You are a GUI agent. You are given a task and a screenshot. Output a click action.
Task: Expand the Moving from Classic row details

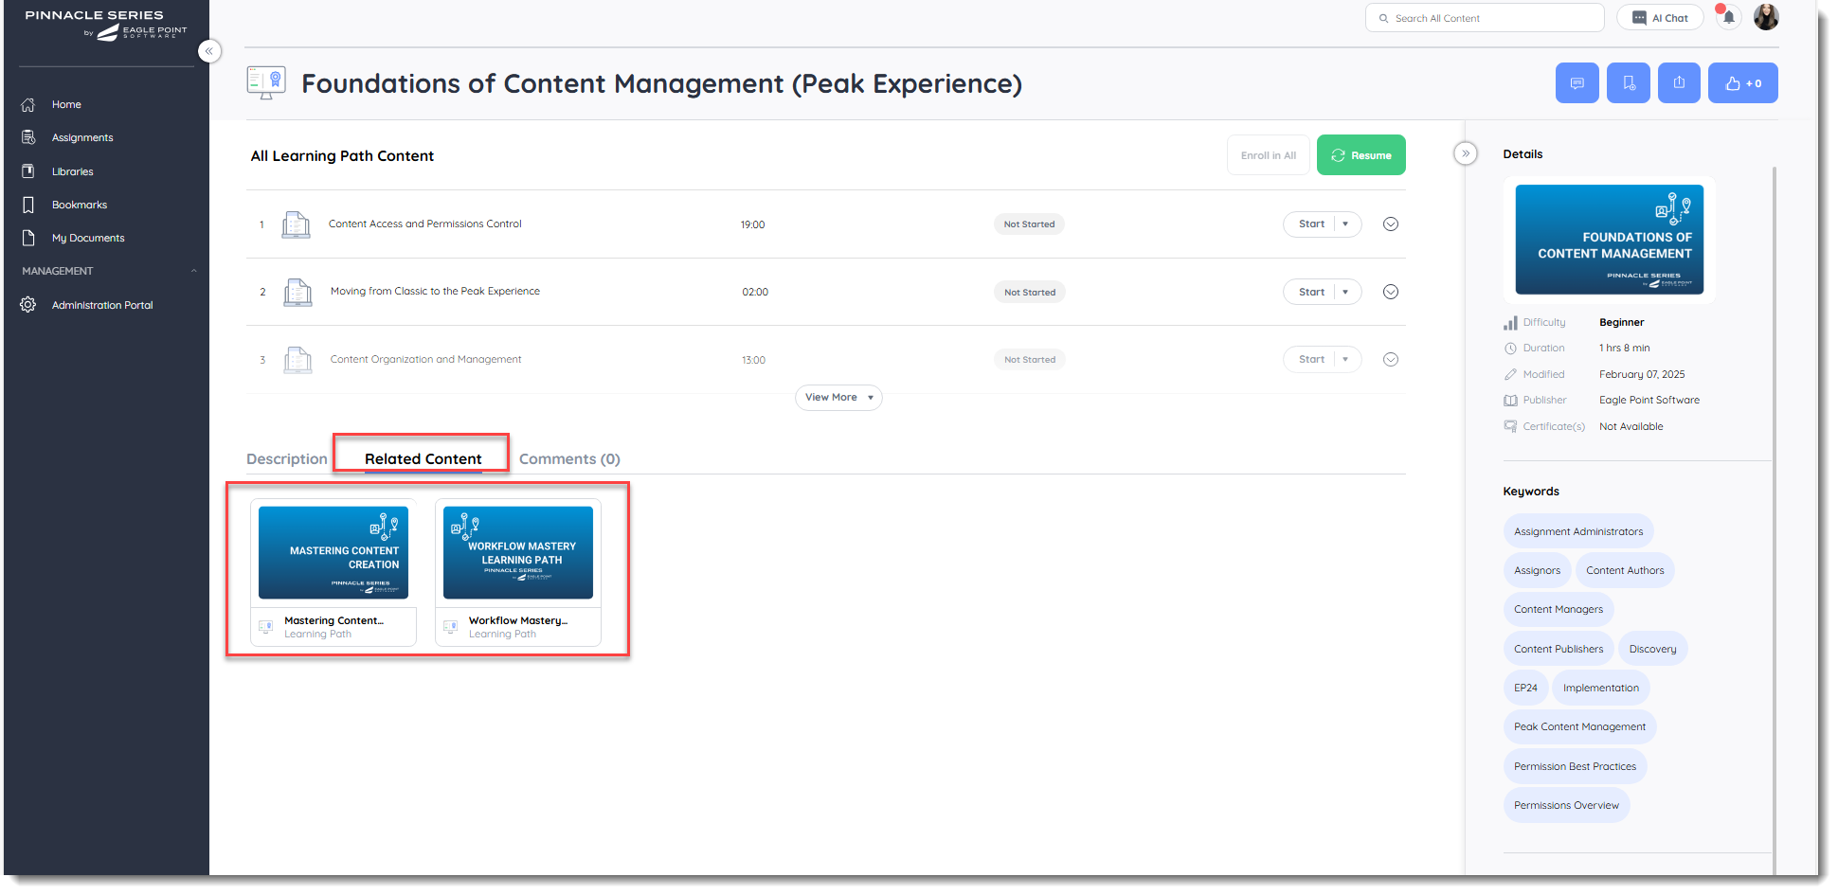coord(1390,292)
